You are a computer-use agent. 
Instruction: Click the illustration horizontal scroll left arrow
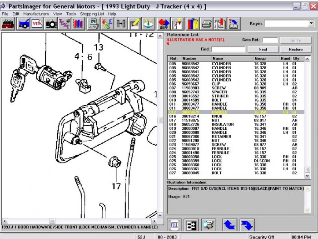[5, 221]
